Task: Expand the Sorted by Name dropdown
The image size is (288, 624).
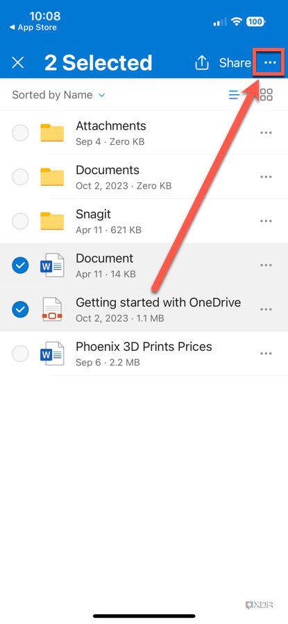Action: click(58, 95)
